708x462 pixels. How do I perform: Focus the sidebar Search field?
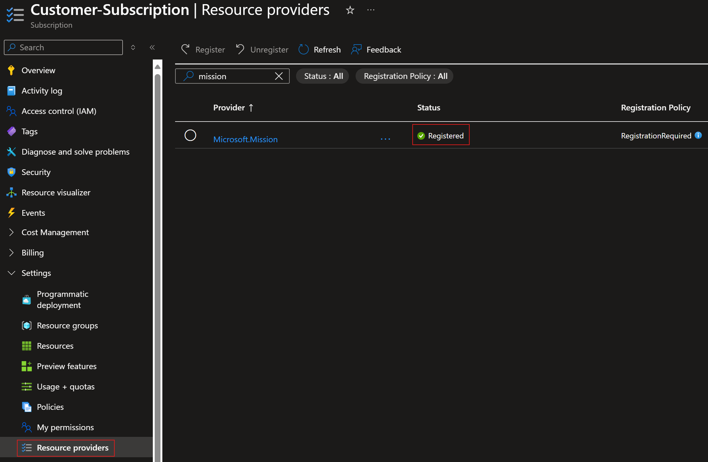(63, 47)
